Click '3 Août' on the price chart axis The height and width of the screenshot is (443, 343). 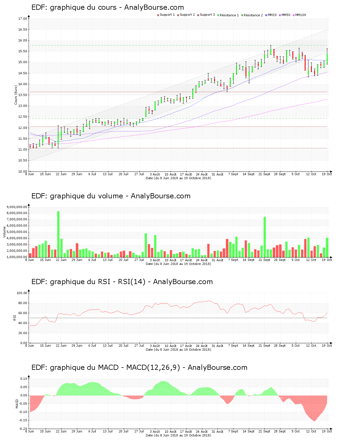point(155,174)
